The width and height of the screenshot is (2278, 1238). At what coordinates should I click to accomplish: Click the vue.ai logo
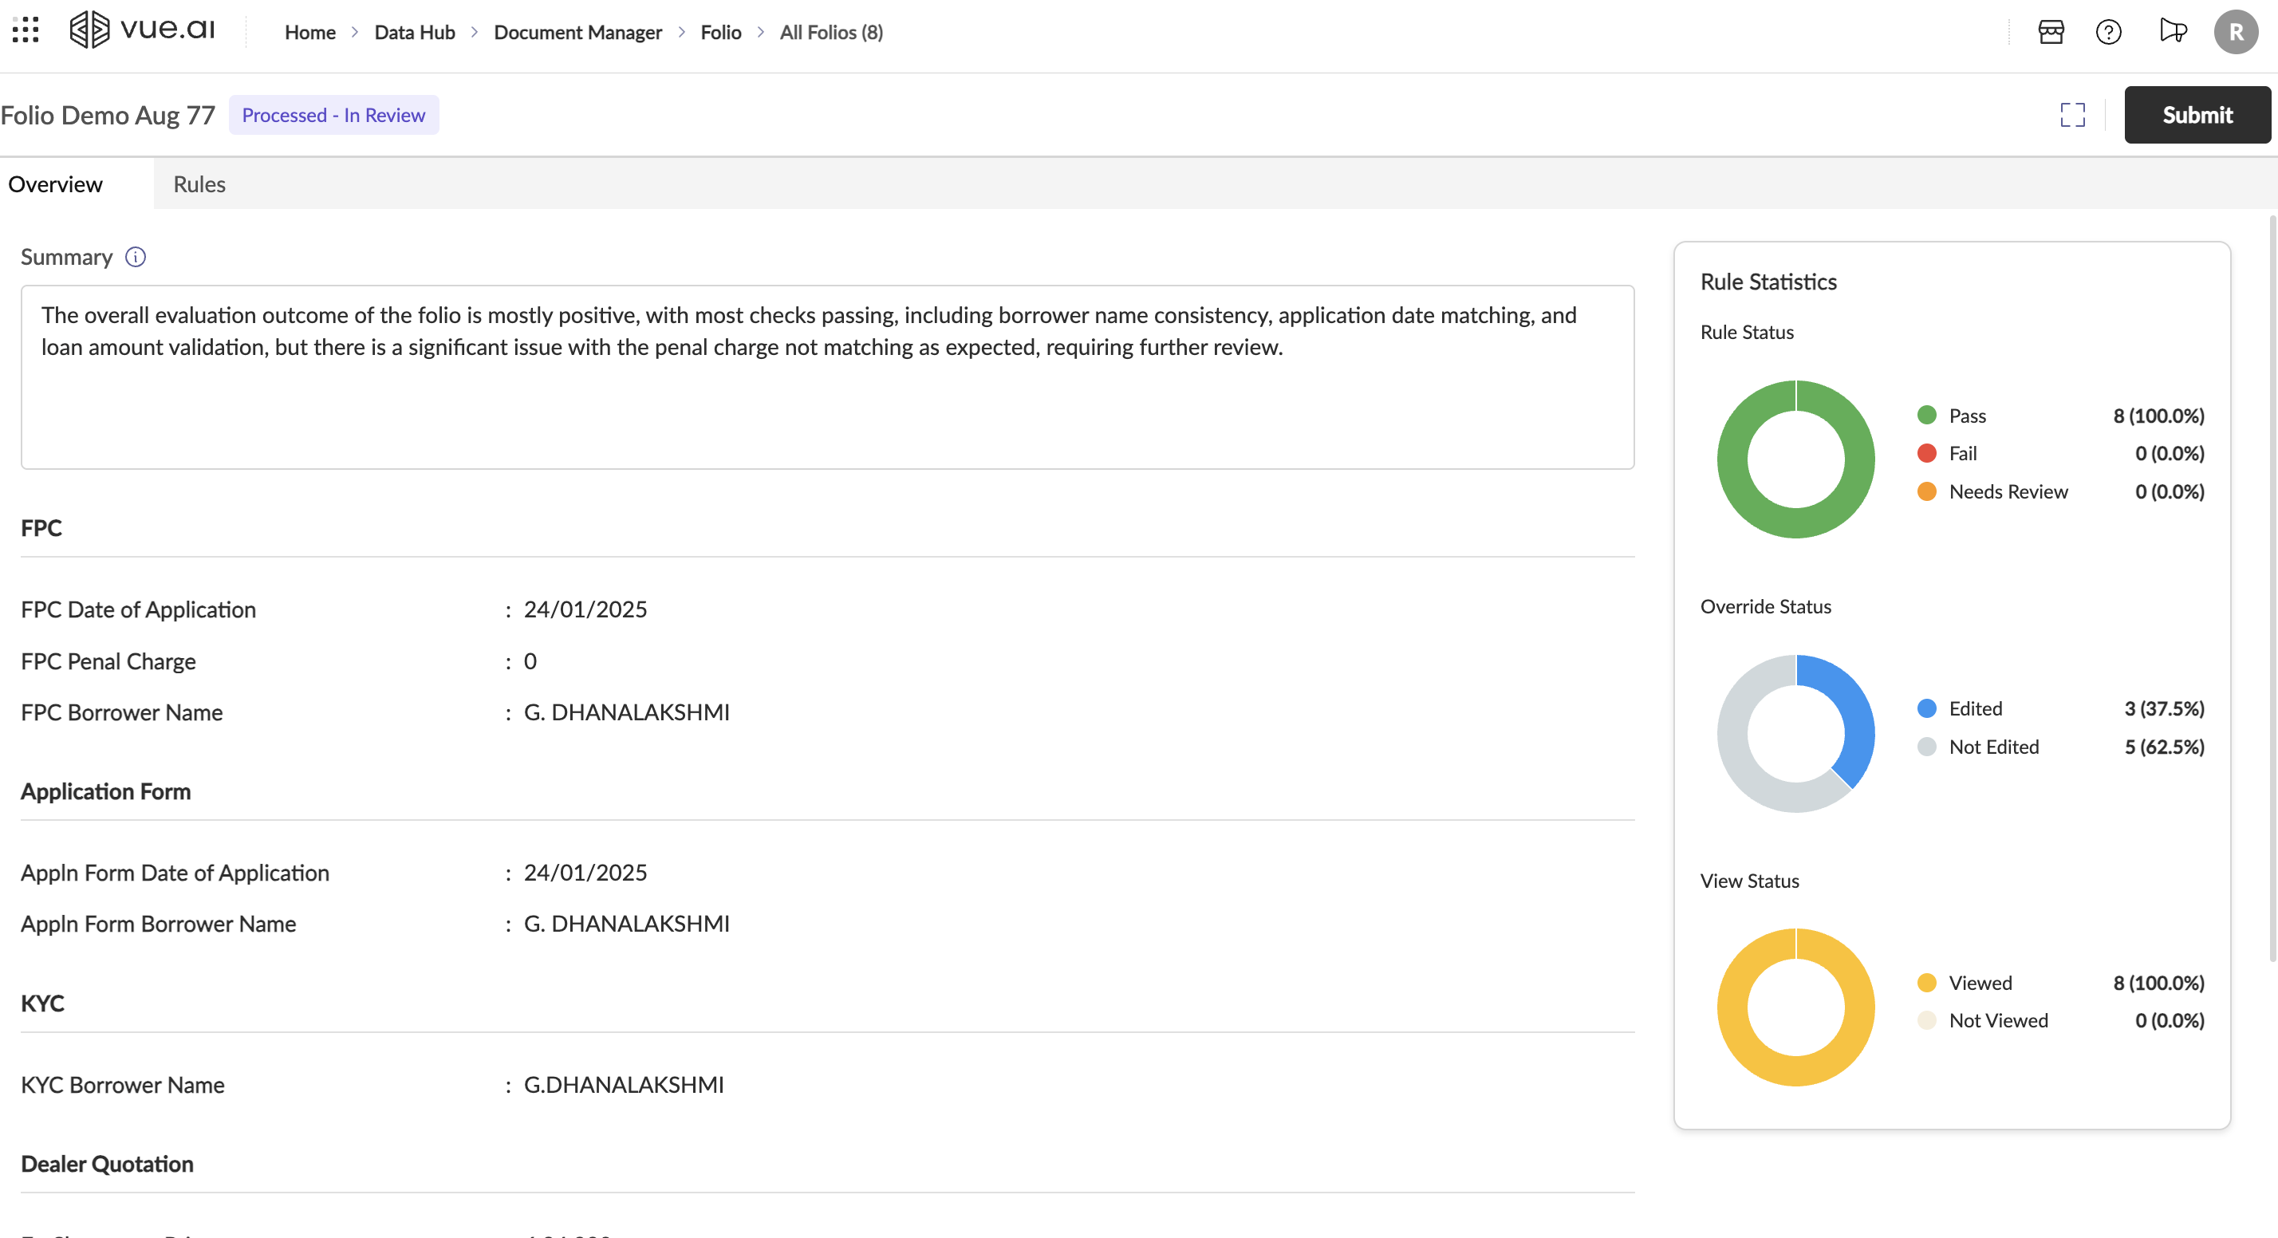pos(142,30)
